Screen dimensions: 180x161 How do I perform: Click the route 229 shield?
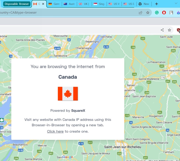tap(147, 93)
